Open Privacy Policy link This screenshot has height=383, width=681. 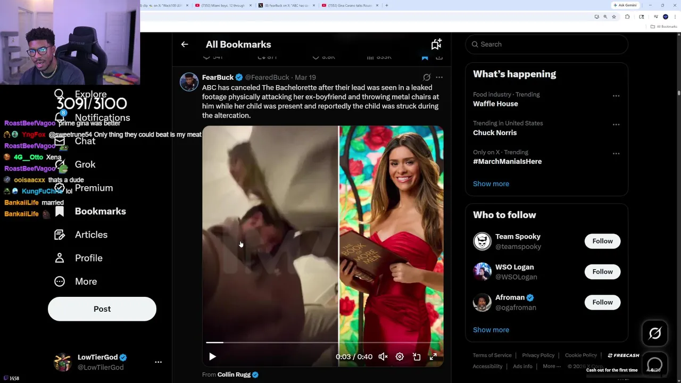tap(538, 355)
